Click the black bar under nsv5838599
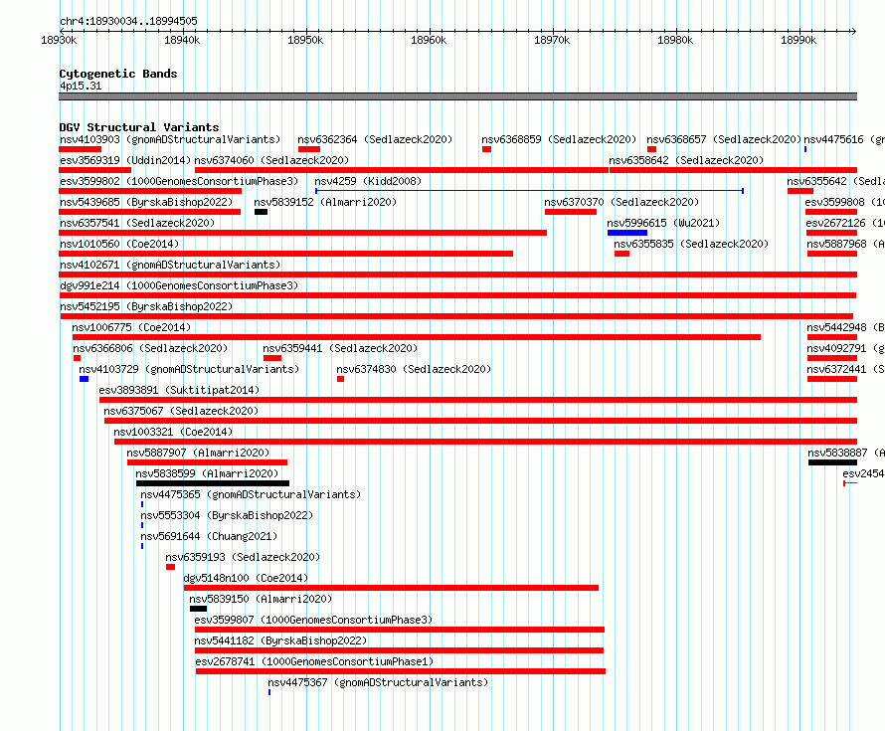Screen dimensions: 885x731 pyautogui.click(x=213, y=483)
